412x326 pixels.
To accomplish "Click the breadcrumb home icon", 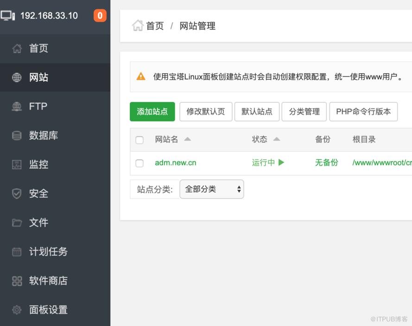I will (138, 25).
